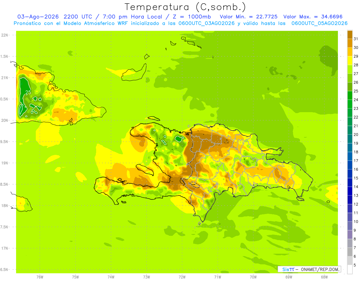The height and width of the screenshot is (281, 364).
Task: Click the '72W' longitude axis label
Action: pos(182,277)
